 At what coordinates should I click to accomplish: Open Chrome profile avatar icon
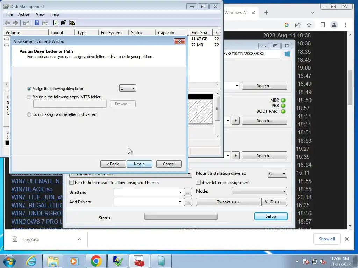pyautogui.click(x=334, y=25)
